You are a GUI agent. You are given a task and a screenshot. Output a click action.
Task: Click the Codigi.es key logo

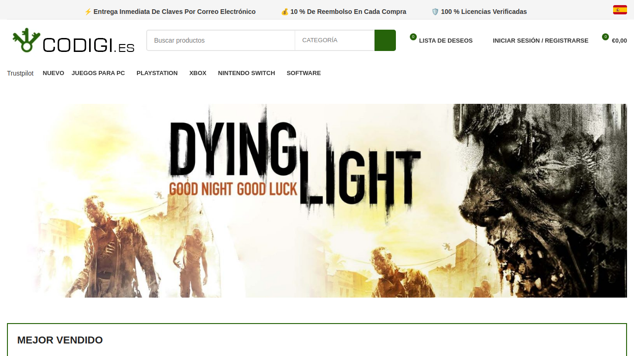(73, 40)
